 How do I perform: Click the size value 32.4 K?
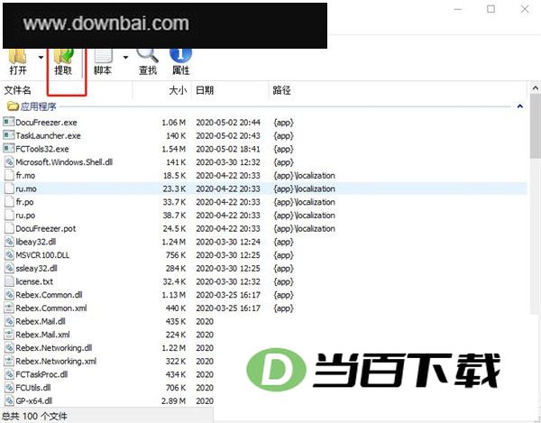175,281
